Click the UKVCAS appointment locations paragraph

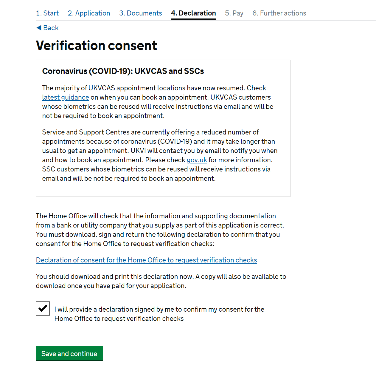(158, 102)
